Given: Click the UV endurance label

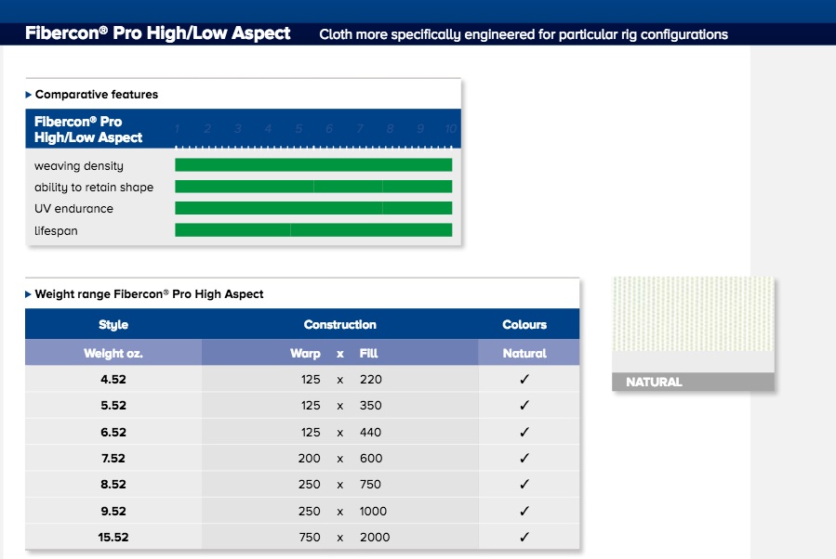Looking at the screenshot, I should (73, 208).
